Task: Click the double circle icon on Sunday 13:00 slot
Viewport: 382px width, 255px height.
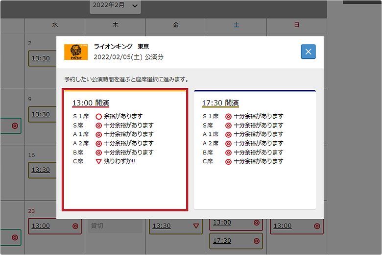Action: [x=317, y=226]
